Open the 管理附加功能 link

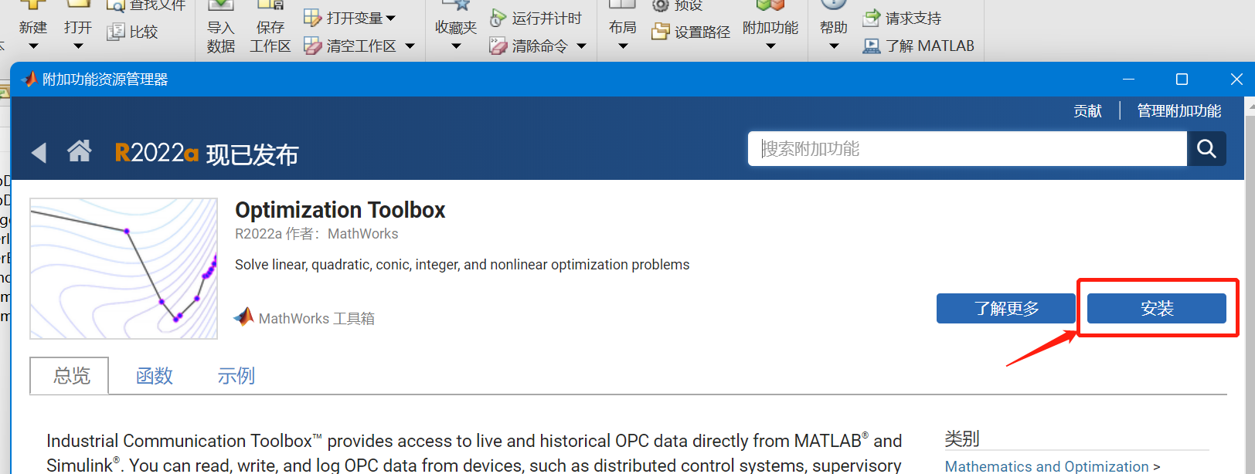[x=1179, y=111]
